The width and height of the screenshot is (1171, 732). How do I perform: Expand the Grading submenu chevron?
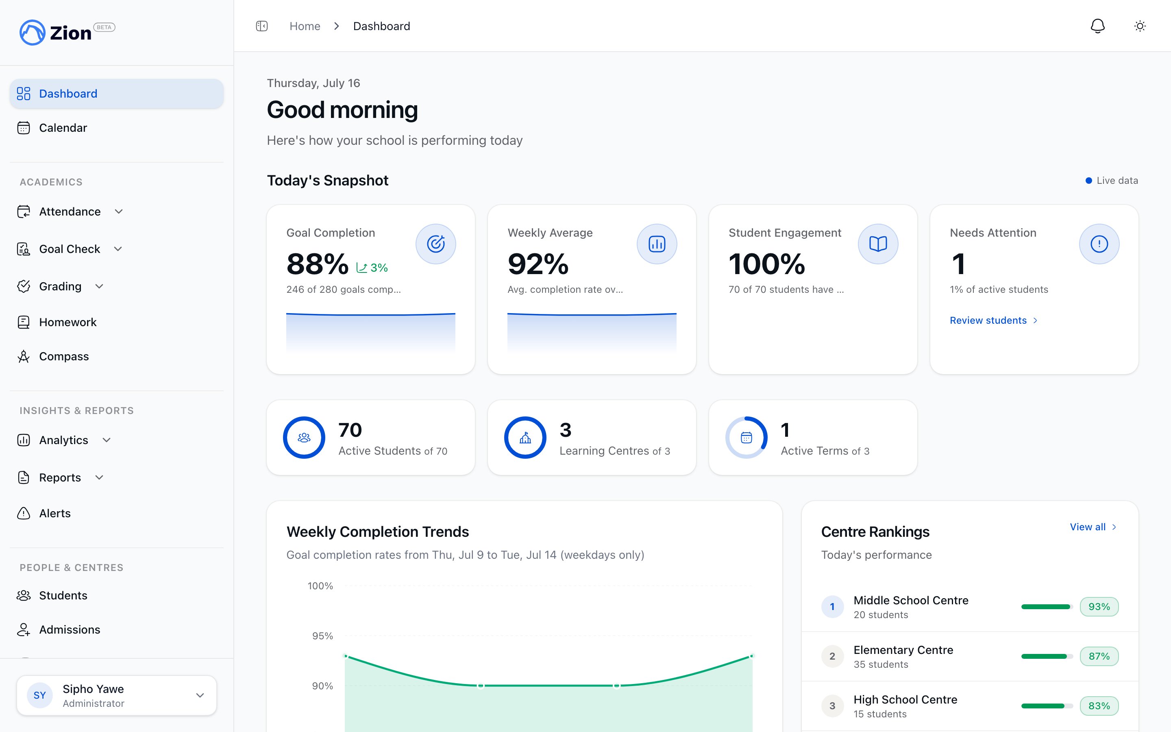click(99, 286)
